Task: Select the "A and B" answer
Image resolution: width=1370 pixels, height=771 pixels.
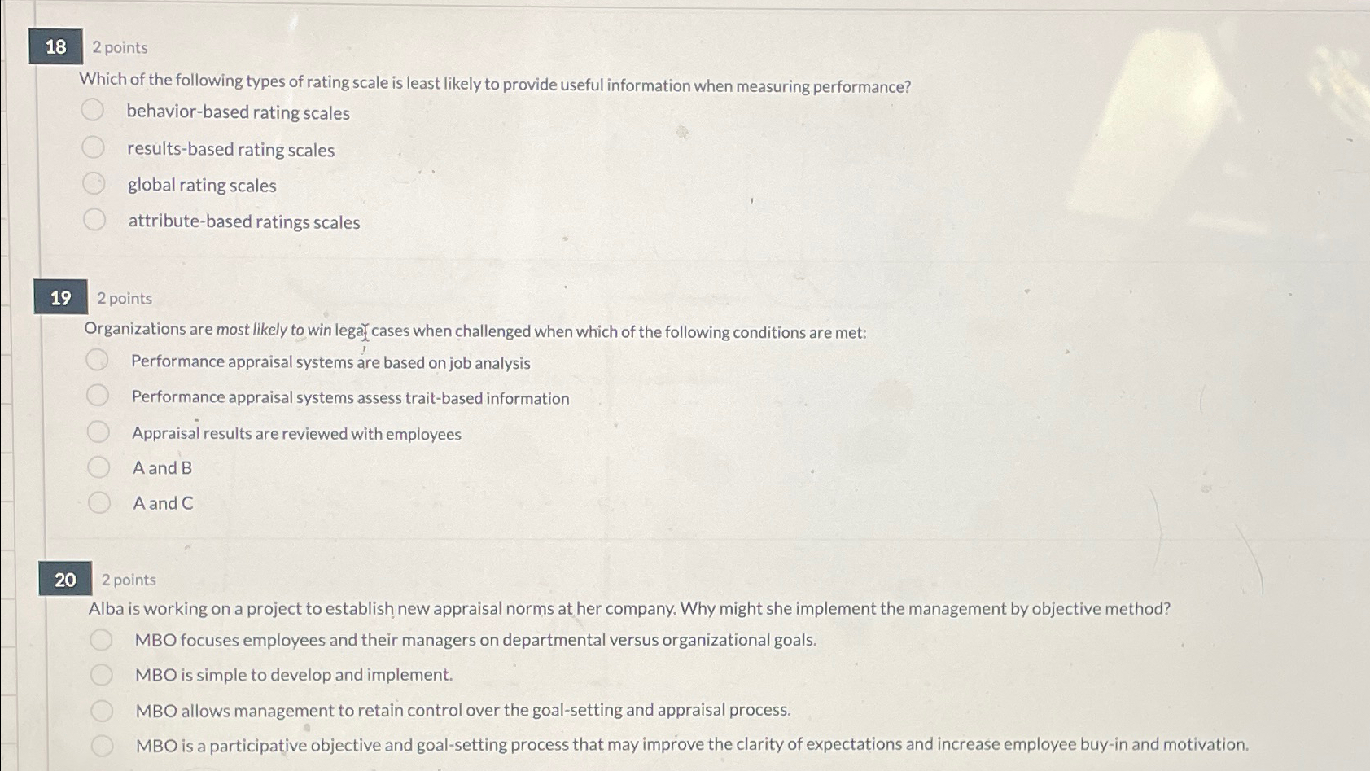Action: point(98,465)
